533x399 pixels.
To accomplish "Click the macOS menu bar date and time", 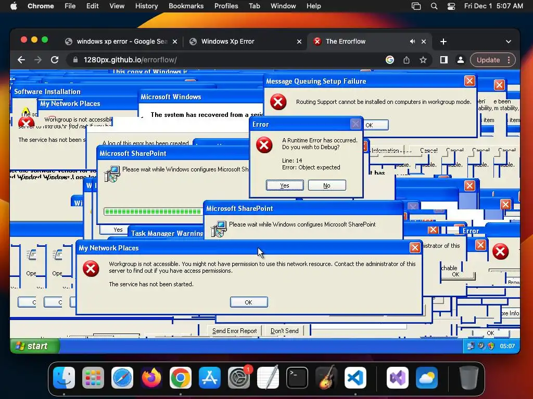I will pyautogui.click(x=493, y=6).
